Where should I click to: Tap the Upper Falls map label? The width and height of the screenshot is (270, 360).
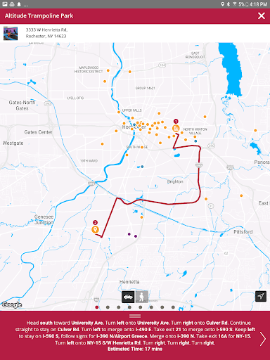(x=131, y=110)
